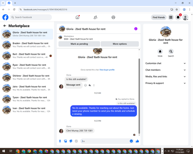
Task: Expand Chat members section
Action: [166, 70]
